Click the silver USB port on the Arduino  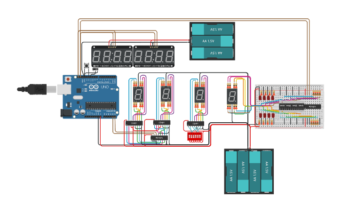pos(64,89)
